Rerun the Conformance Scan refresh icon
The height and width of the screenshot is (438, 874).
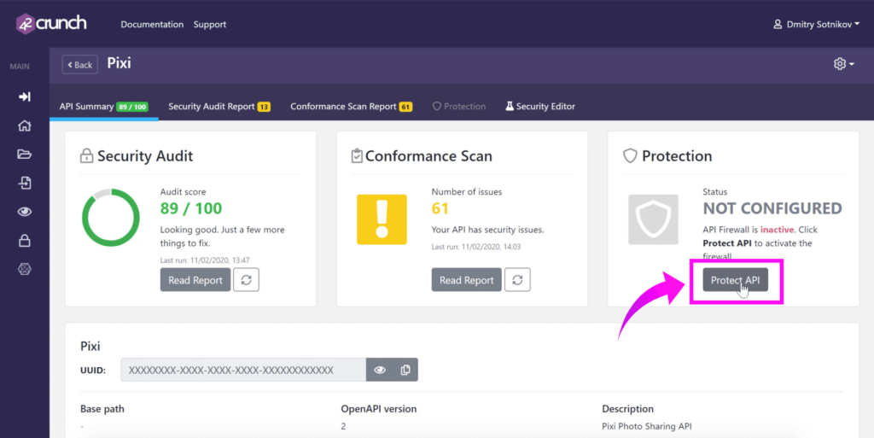click(x=517, y=280)
